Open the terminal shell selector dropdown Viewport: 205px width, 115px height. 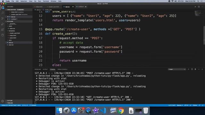177,69
